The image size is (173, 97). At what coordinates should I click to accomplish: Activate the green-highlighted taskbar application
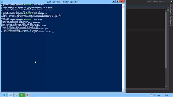[22, 95]
